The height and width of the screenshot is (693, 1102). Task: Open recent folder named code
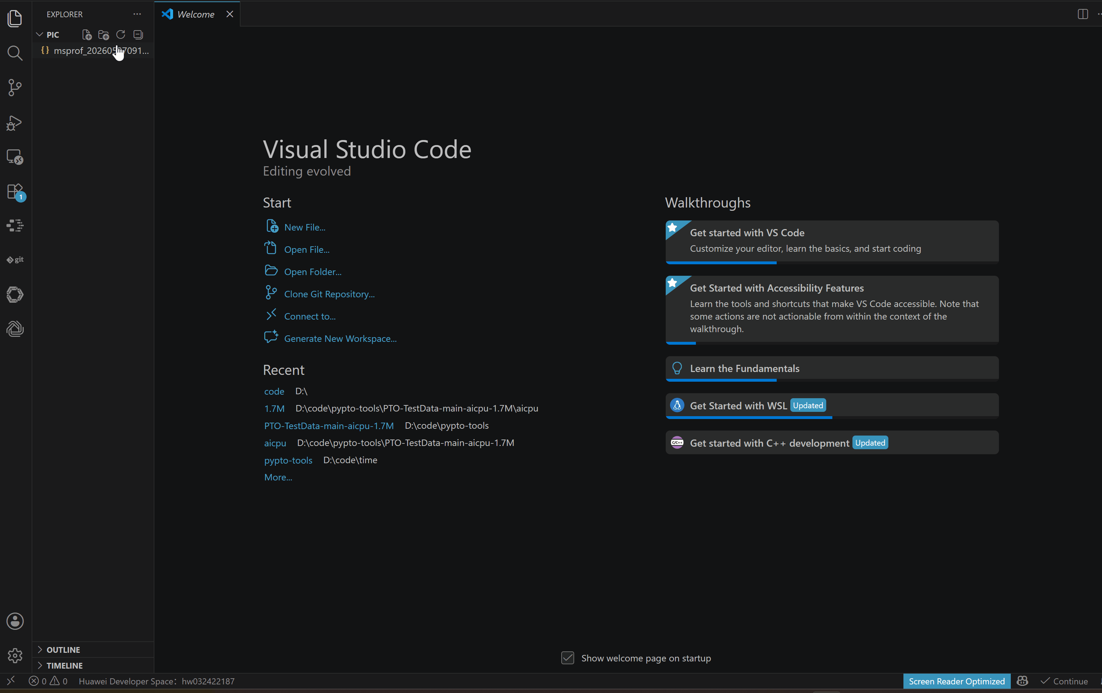click(x=274, y=391)
